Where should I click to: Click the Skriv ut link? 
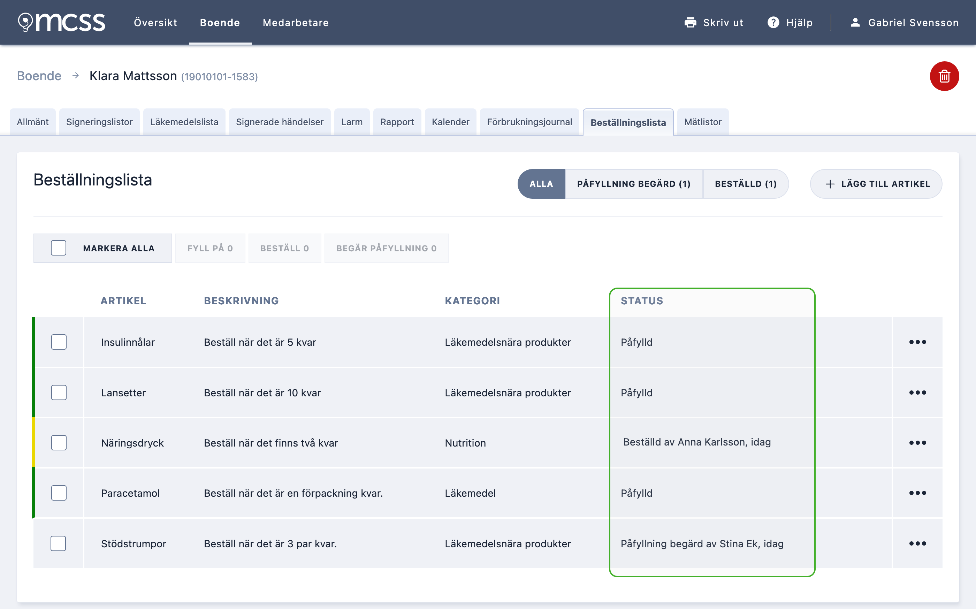723,23
